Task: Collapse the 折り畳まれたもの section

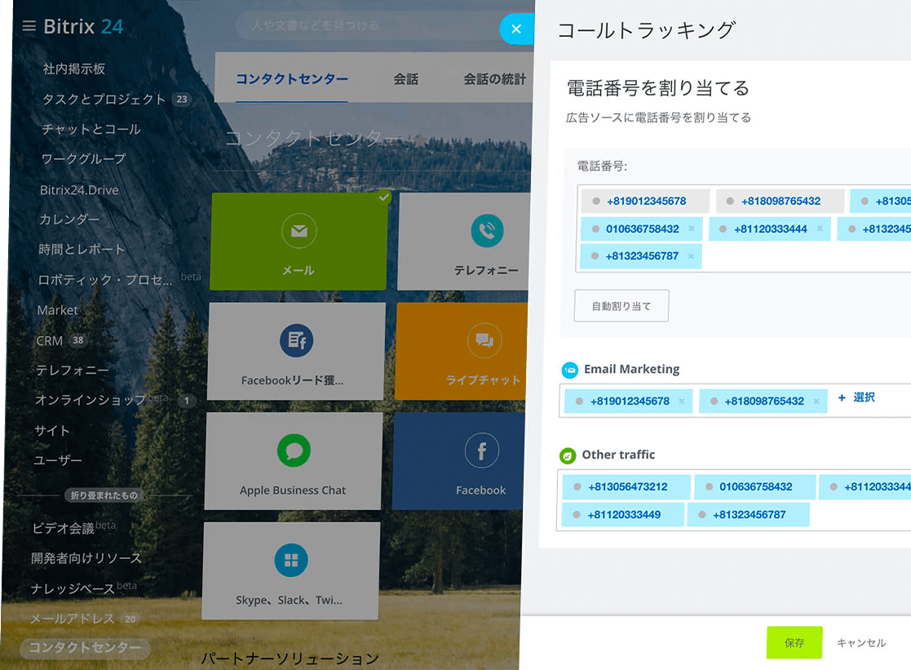Action: [104, 495]
